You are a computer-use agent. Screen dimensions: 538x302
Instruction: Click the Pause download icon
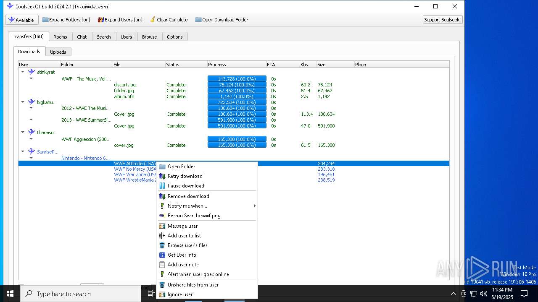(162, 186)
